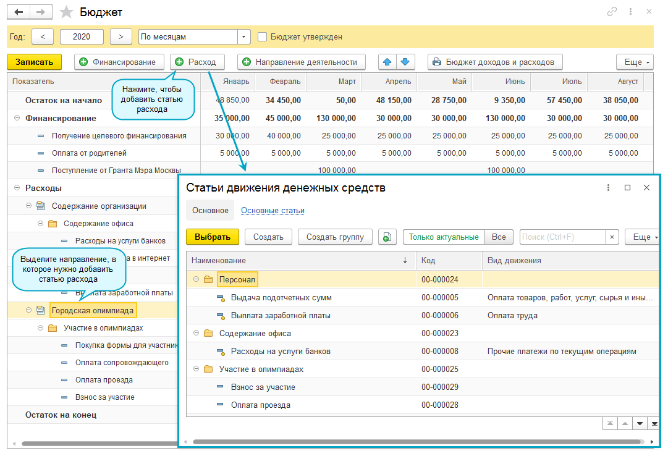Toggle the Только актуальные filter
This screenshot has height=456, width=668.
[x=443, y=237]
